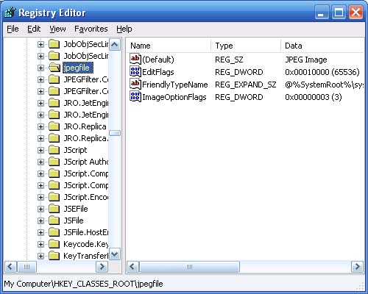Click the Registry Editor title bar icon

10,12
